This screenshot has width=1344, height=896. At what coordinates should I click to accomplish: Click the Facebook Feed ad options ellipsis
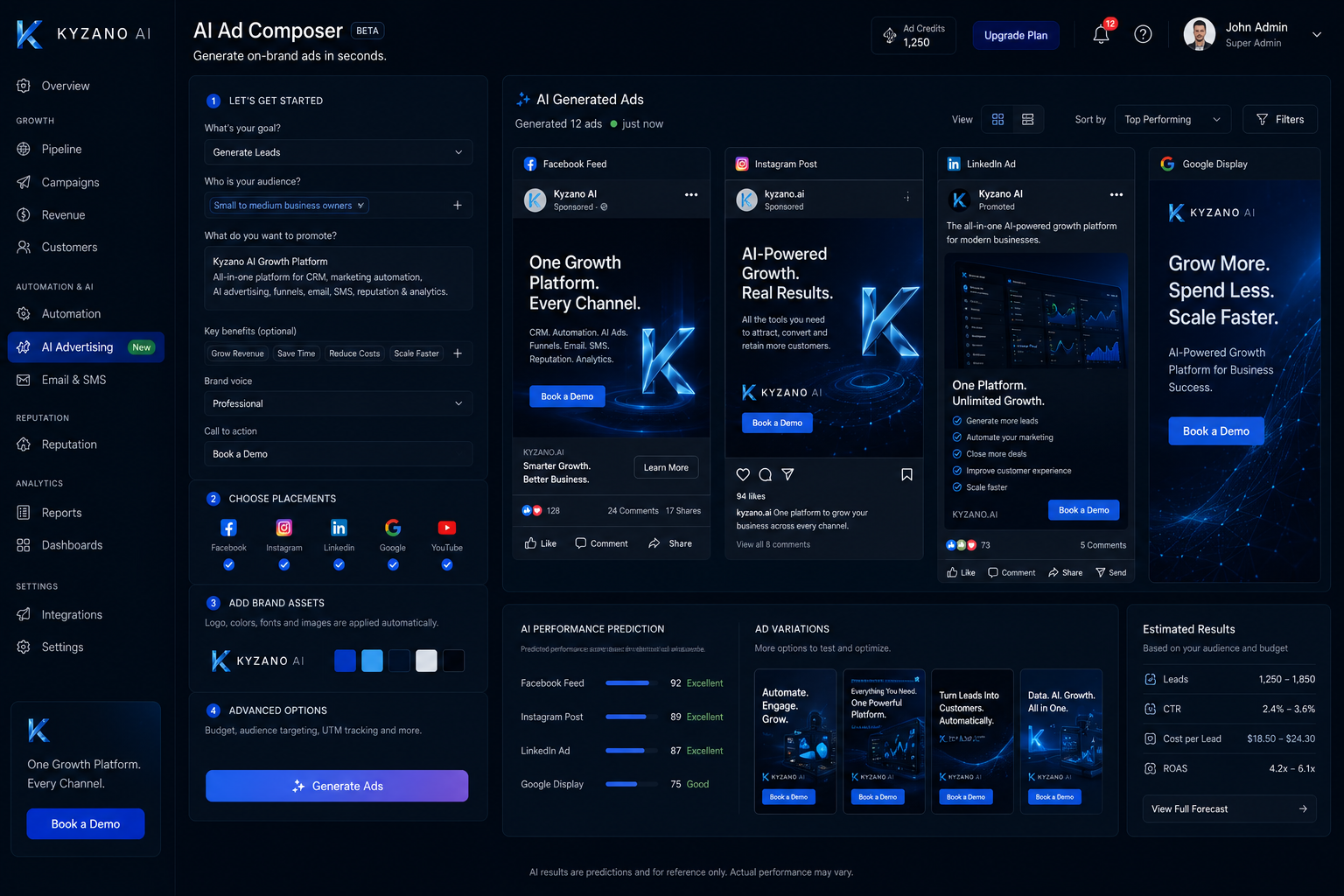(x=691, y=194)
